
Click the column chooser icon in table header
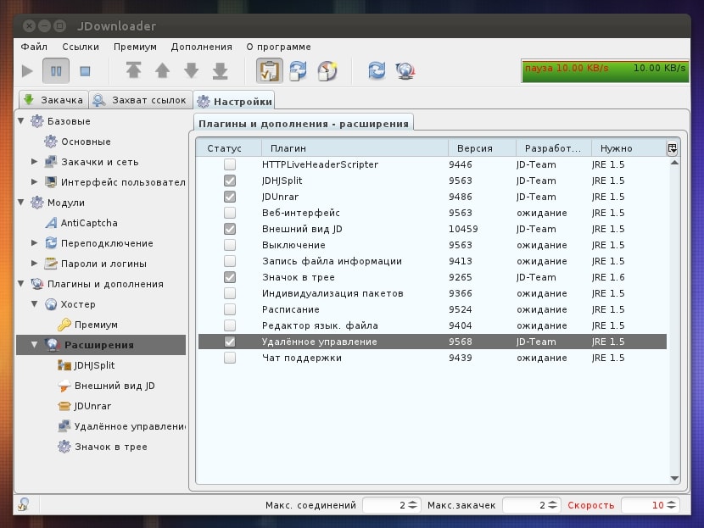(672, 148)
